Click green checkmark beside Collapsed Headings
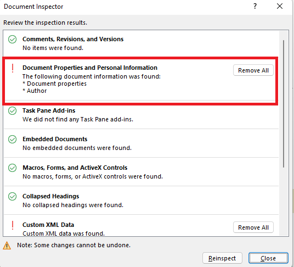Screen dimensions: 294x267 pos(13,196)
